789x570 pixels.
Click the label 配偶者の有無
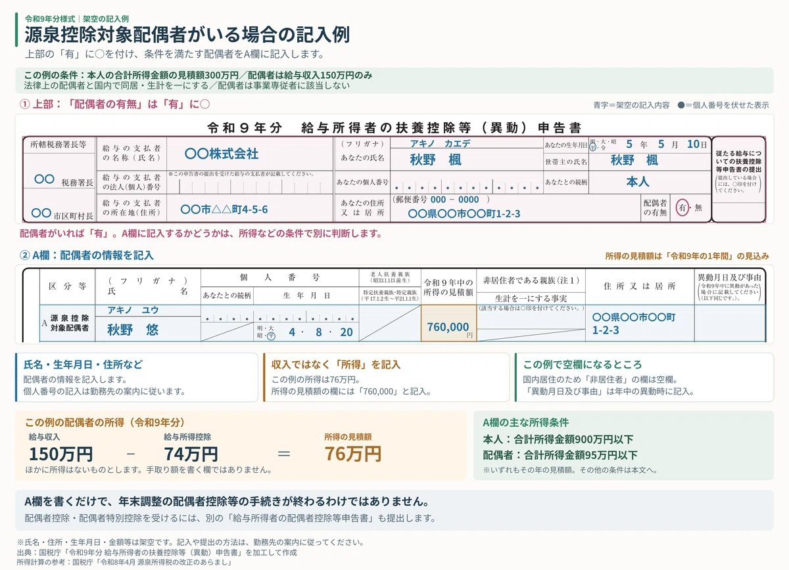tap(656, 208)
